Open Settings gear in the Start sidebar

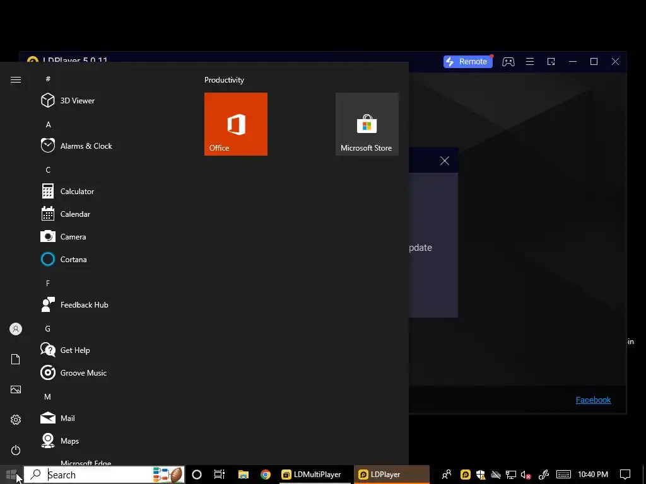tap(16, 420)
